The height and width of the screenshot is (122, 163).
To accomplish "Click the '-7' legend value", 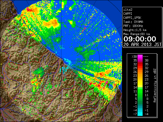I will tap(135, 114).
